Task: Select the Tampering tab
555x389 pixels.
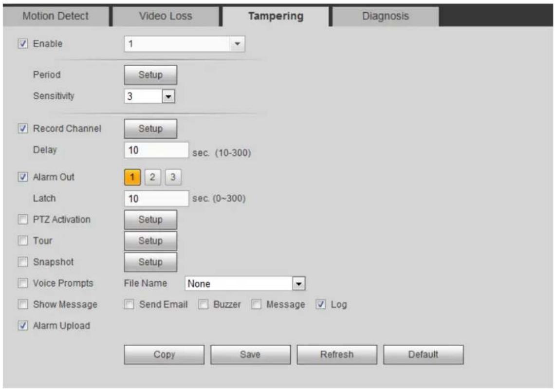Action: tap(276, 16)
